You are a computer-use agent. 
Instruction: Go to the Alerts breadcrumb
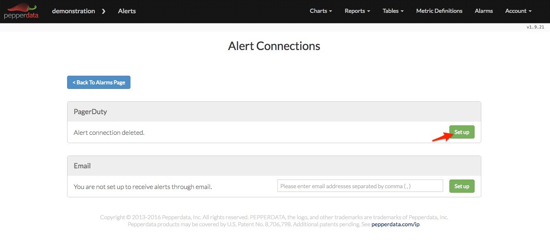[x=127, y=11]
